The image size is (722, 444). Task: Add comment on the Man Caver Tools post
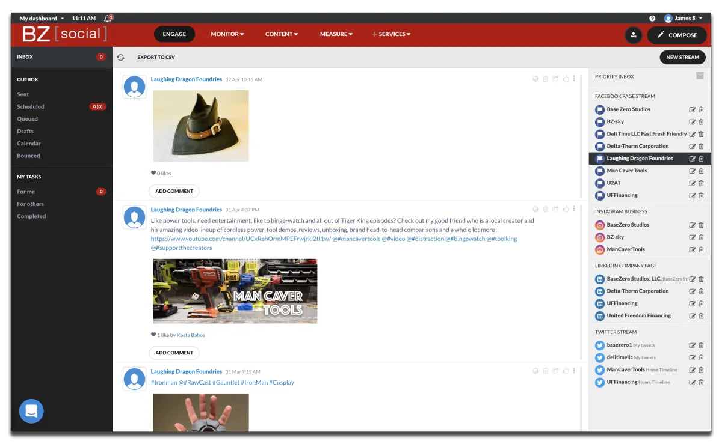point(174,353)
